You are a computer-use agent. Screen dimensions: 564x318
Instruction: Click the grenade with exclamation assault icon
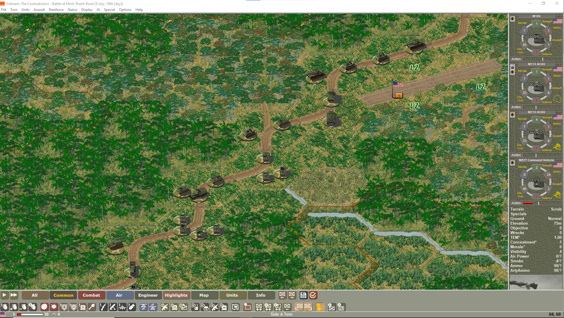(4, 307)
